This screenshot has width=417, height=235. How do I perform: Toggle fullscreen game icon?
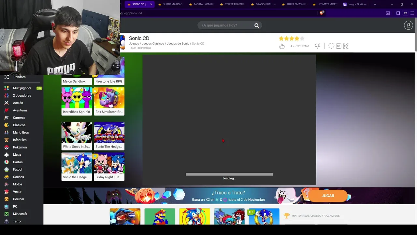click(346, 46)
